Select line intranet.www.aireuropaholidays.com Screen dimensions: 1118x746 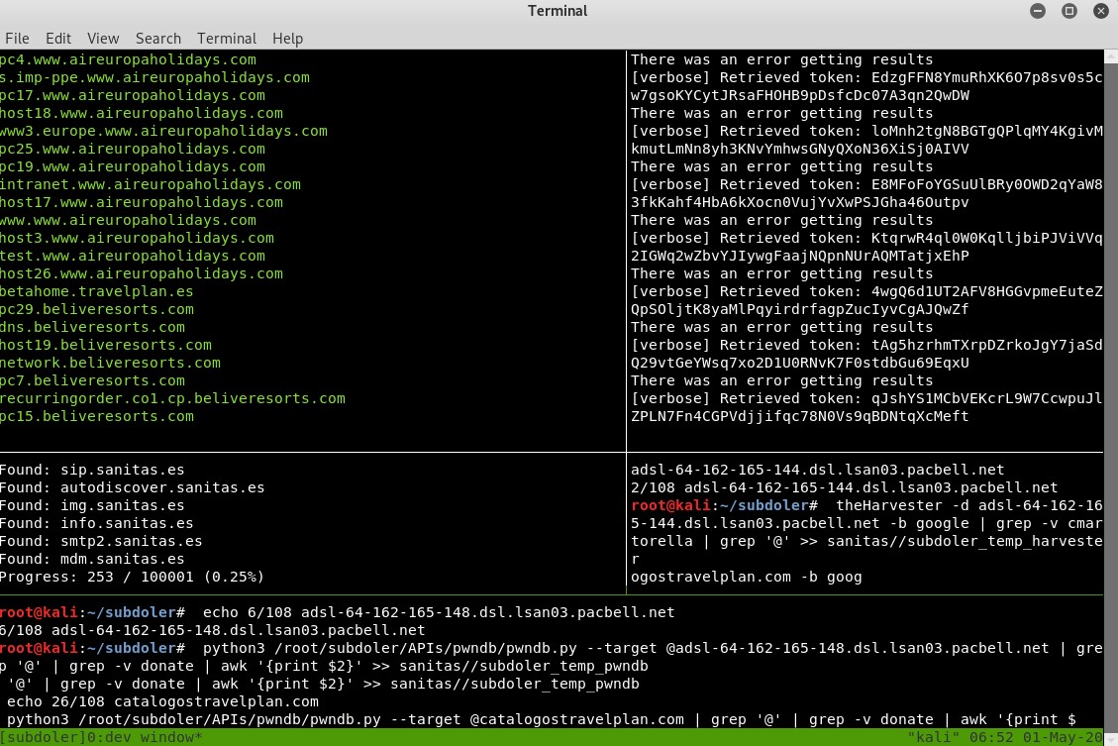151,184
